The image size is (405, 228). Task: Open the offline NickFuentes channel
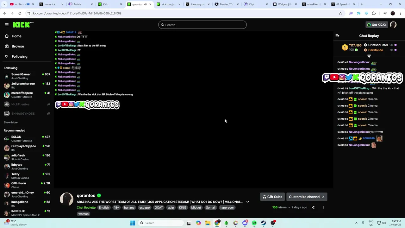pos(27,104)
